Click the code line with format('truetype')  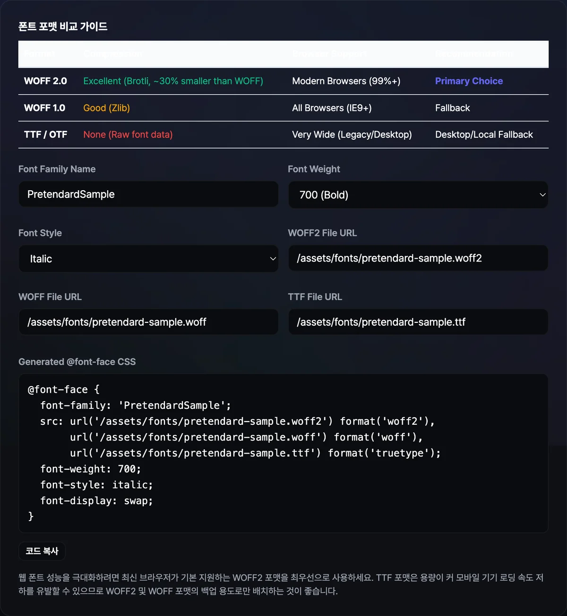(x=255, y=453)
